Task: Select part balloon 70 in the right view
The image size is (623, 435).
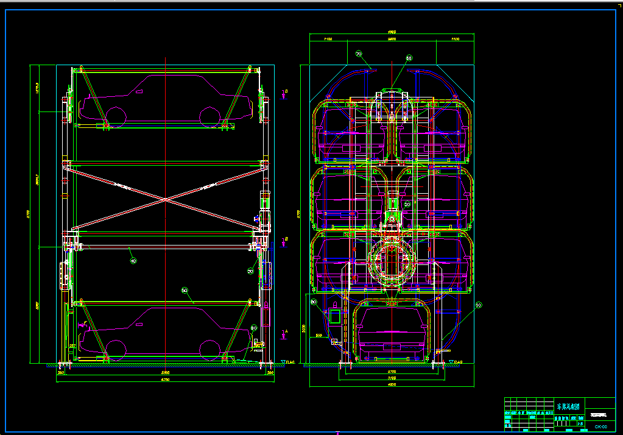Action: coord(359,54)
